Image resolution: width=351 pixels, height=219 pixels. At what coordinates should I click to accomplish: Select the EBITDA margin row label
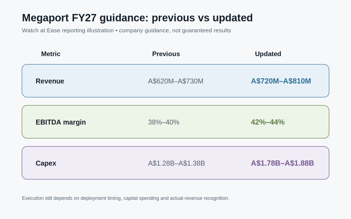click(x=61, y=122)
